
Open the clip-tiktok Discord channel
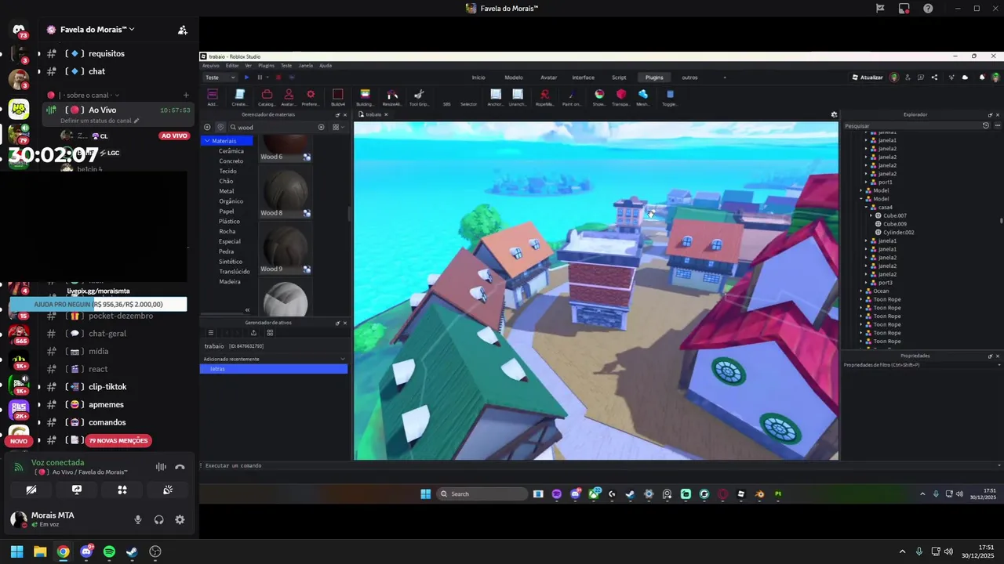click(x=107, y=387)
